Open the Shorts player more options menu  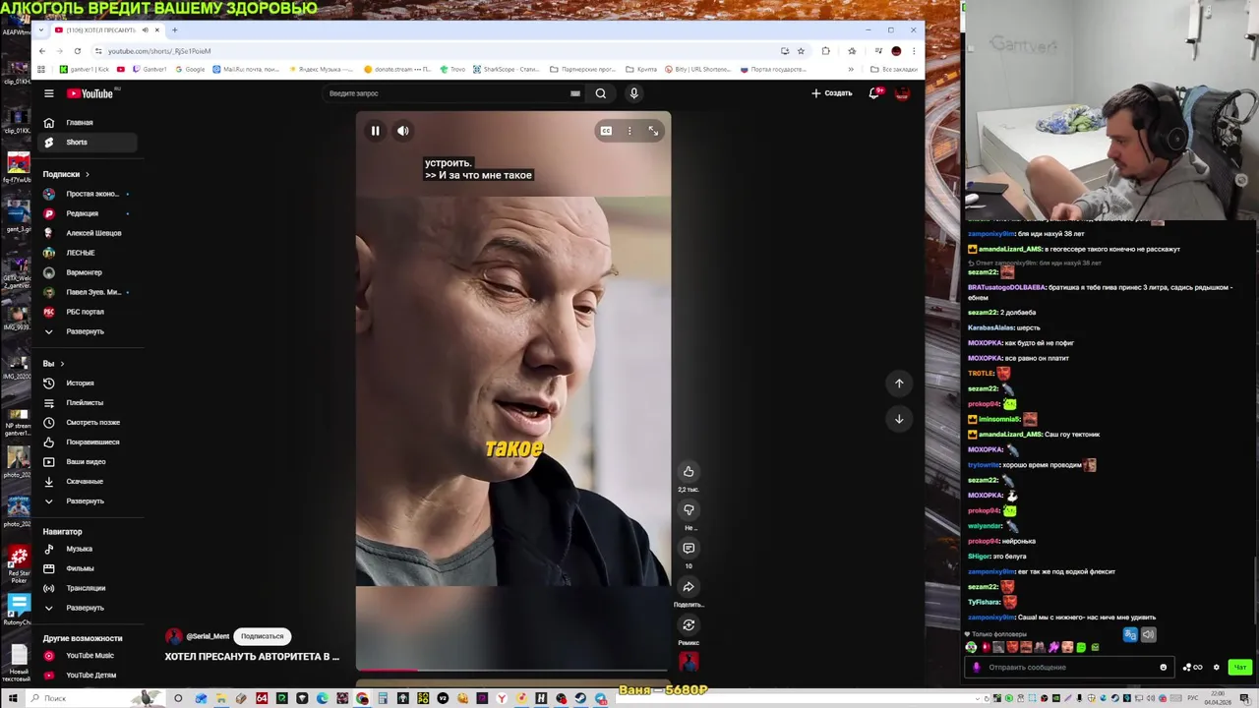point(629,131)
